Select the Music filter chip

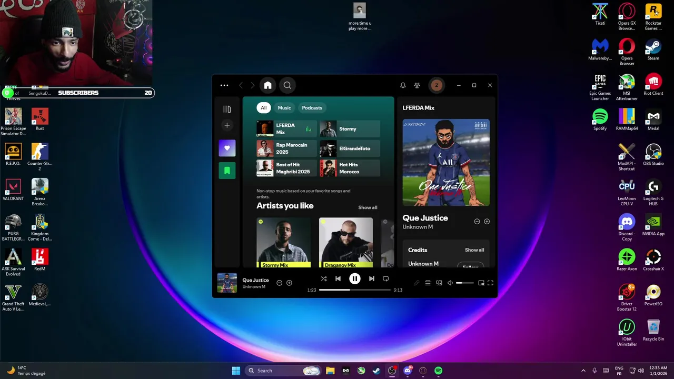tap(284, 108)
